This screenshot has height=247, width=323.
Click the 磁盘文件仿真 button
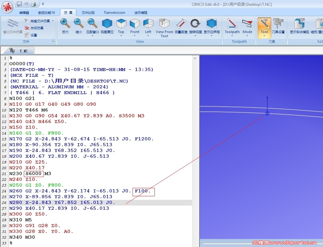(38, 21)
